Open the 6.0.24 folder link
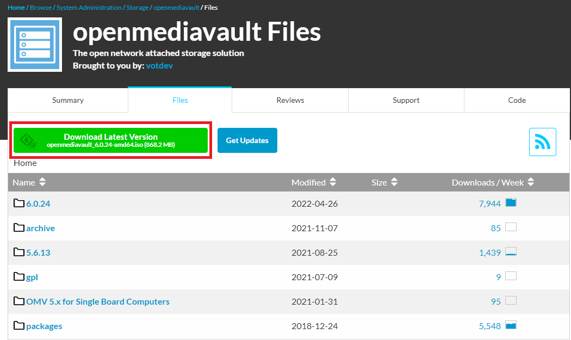Image resolution: width=571 pixels, height=340 pixels. pos(38,203)
